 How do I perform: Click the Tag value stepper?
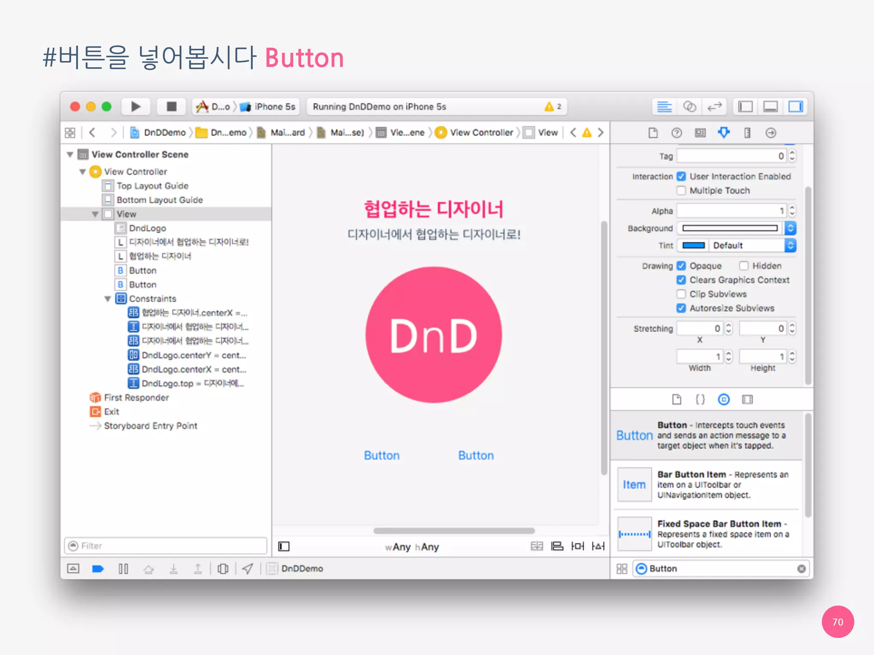(792, 156)
